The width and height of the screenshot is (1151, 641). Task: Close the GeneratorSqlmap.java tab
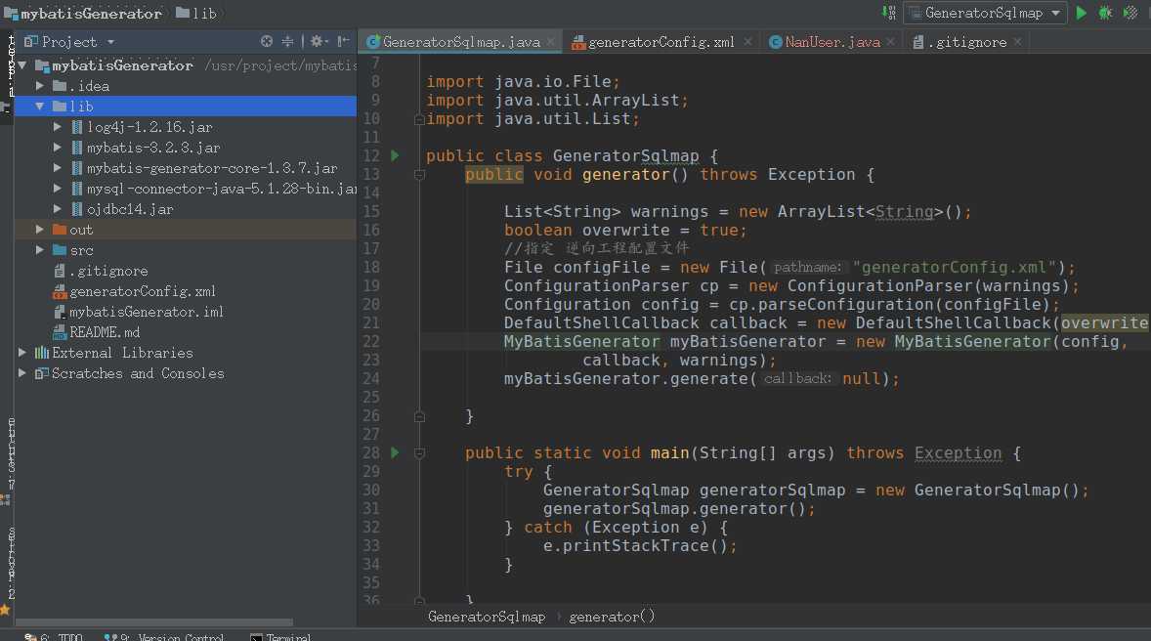point(551,43)
